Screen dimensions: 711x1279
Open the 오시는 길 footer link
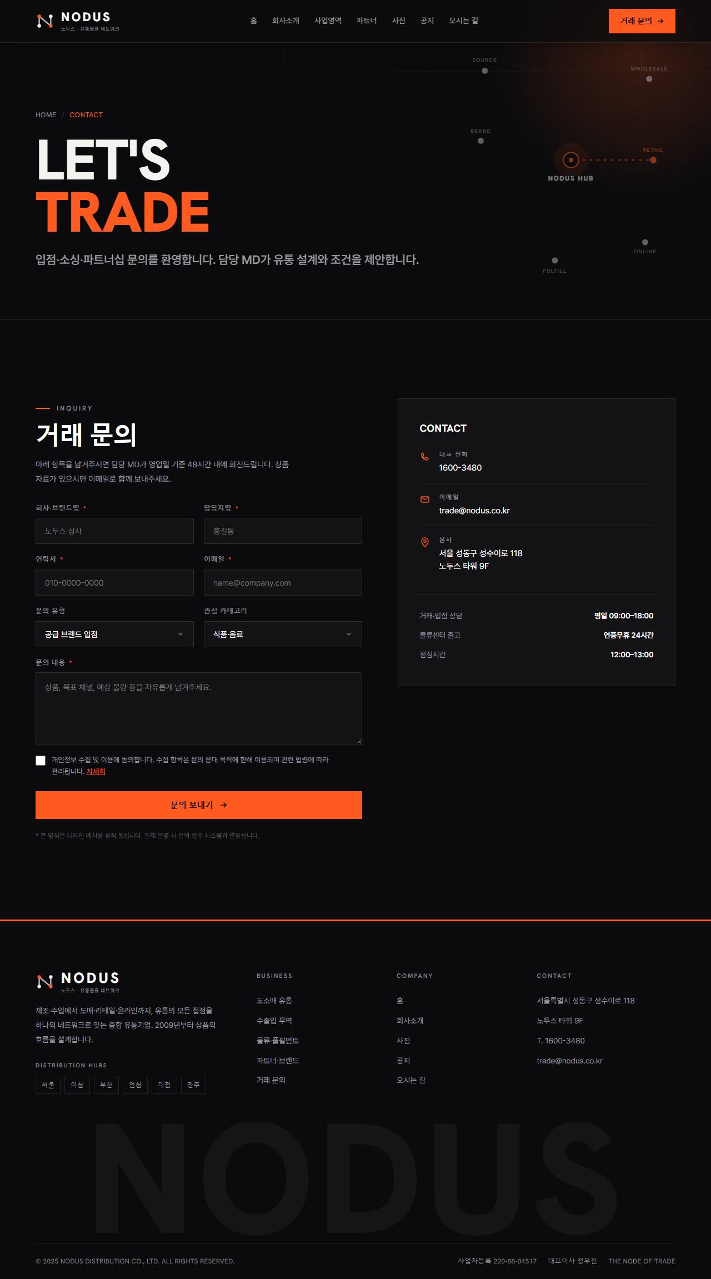pos(411,1080)
